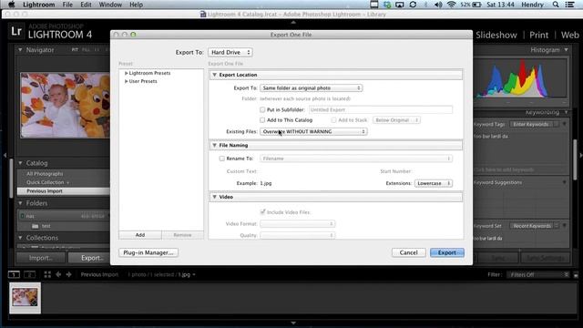Click the Lr Lightroom logo
583x328 pixels.
tap(16, 31)
